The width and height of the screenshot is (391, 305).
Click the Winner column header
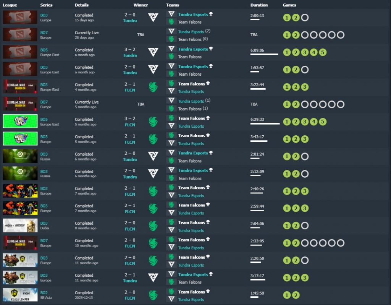pos(141,5)
